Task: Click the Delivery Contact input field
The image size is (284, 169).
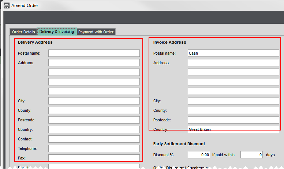Action: point(94,139)
